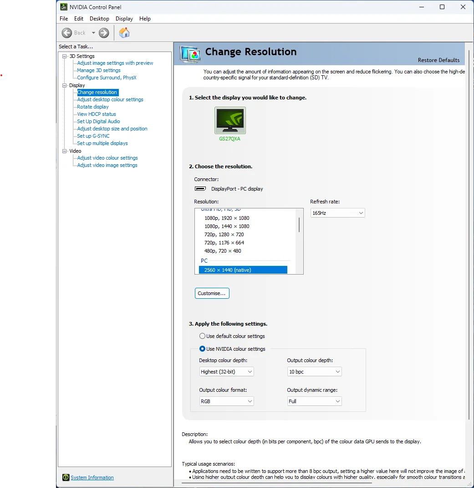This screenshot has width=474, height=488.
Task: Open View HDCP status task
Action: [x=97, y=114]
